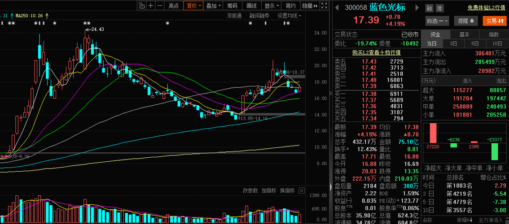Image resolution: width=509 pixels, height=224 pixels.
Task: Click 换指标 to change indicator
Action: [x=287, y=190]
